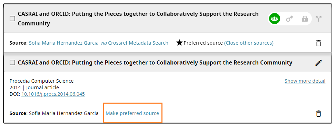Click the Preferred source label text
Viewport: 336px width, 128px height.
pyautogui.click(x=203, y=43)
